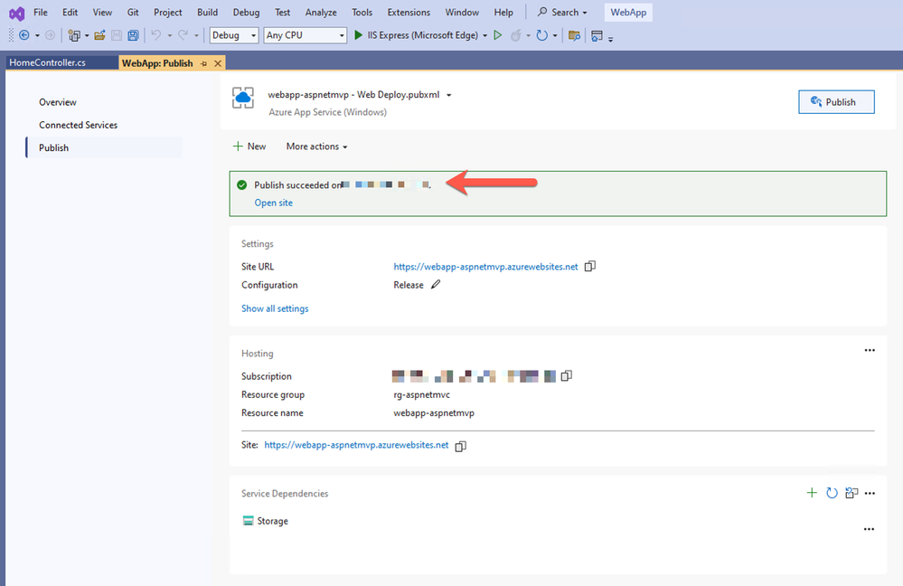Open the Any CPU platform dropdown
The height and width of the screenshot is (586, 903).
tap(306, 36)
